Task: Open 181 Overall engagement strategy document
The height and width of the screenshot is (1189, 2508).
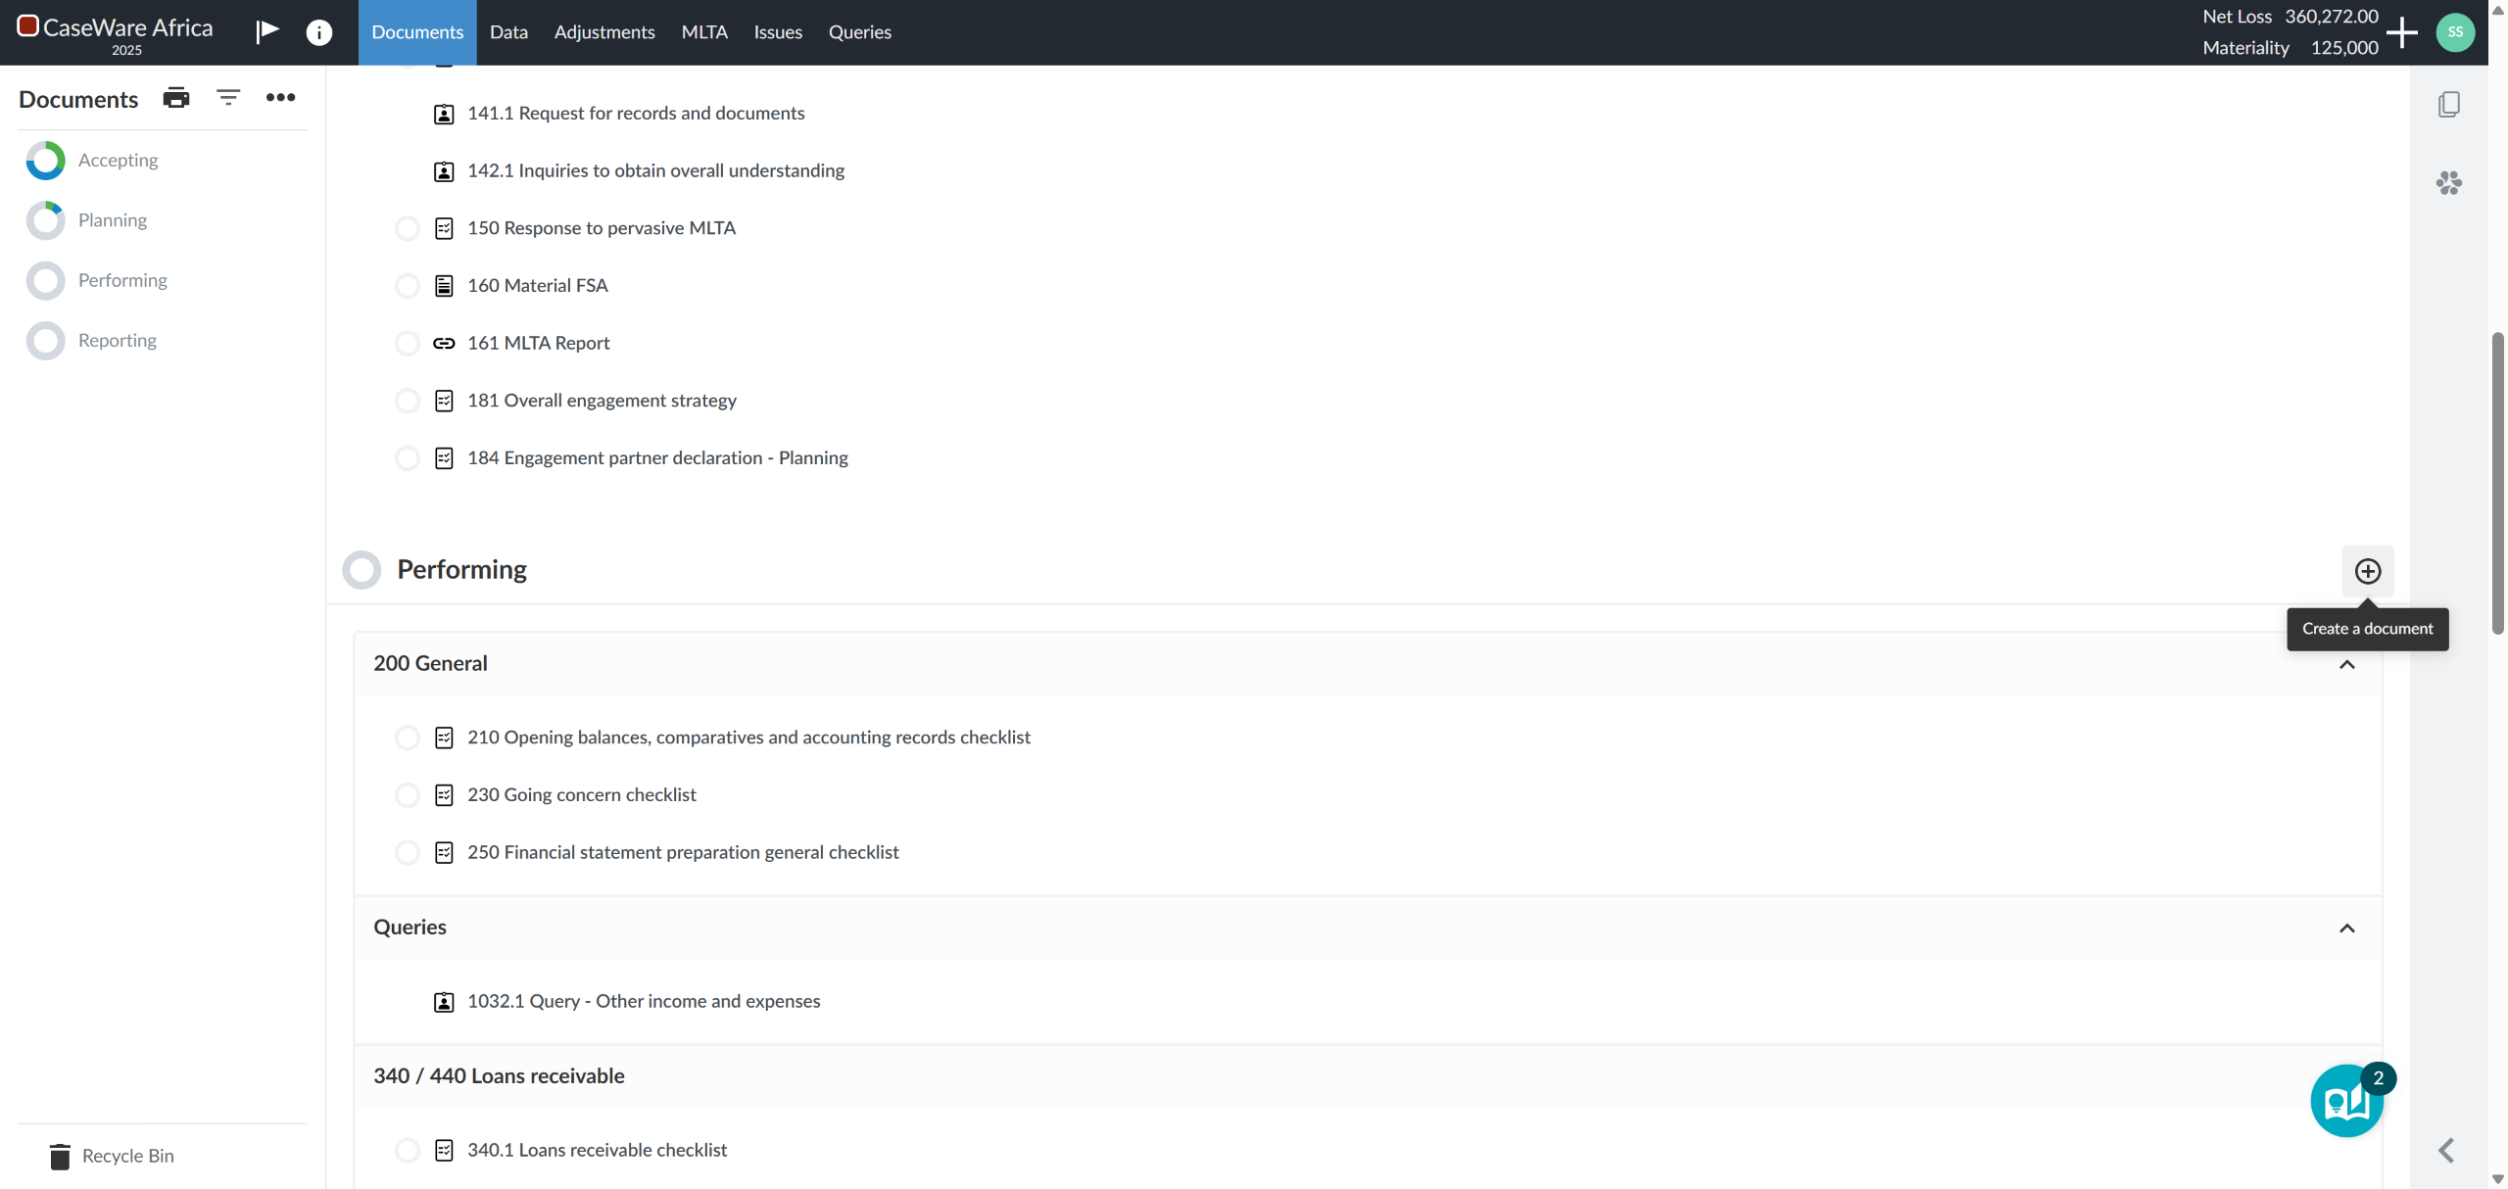Action: point(602,401)
